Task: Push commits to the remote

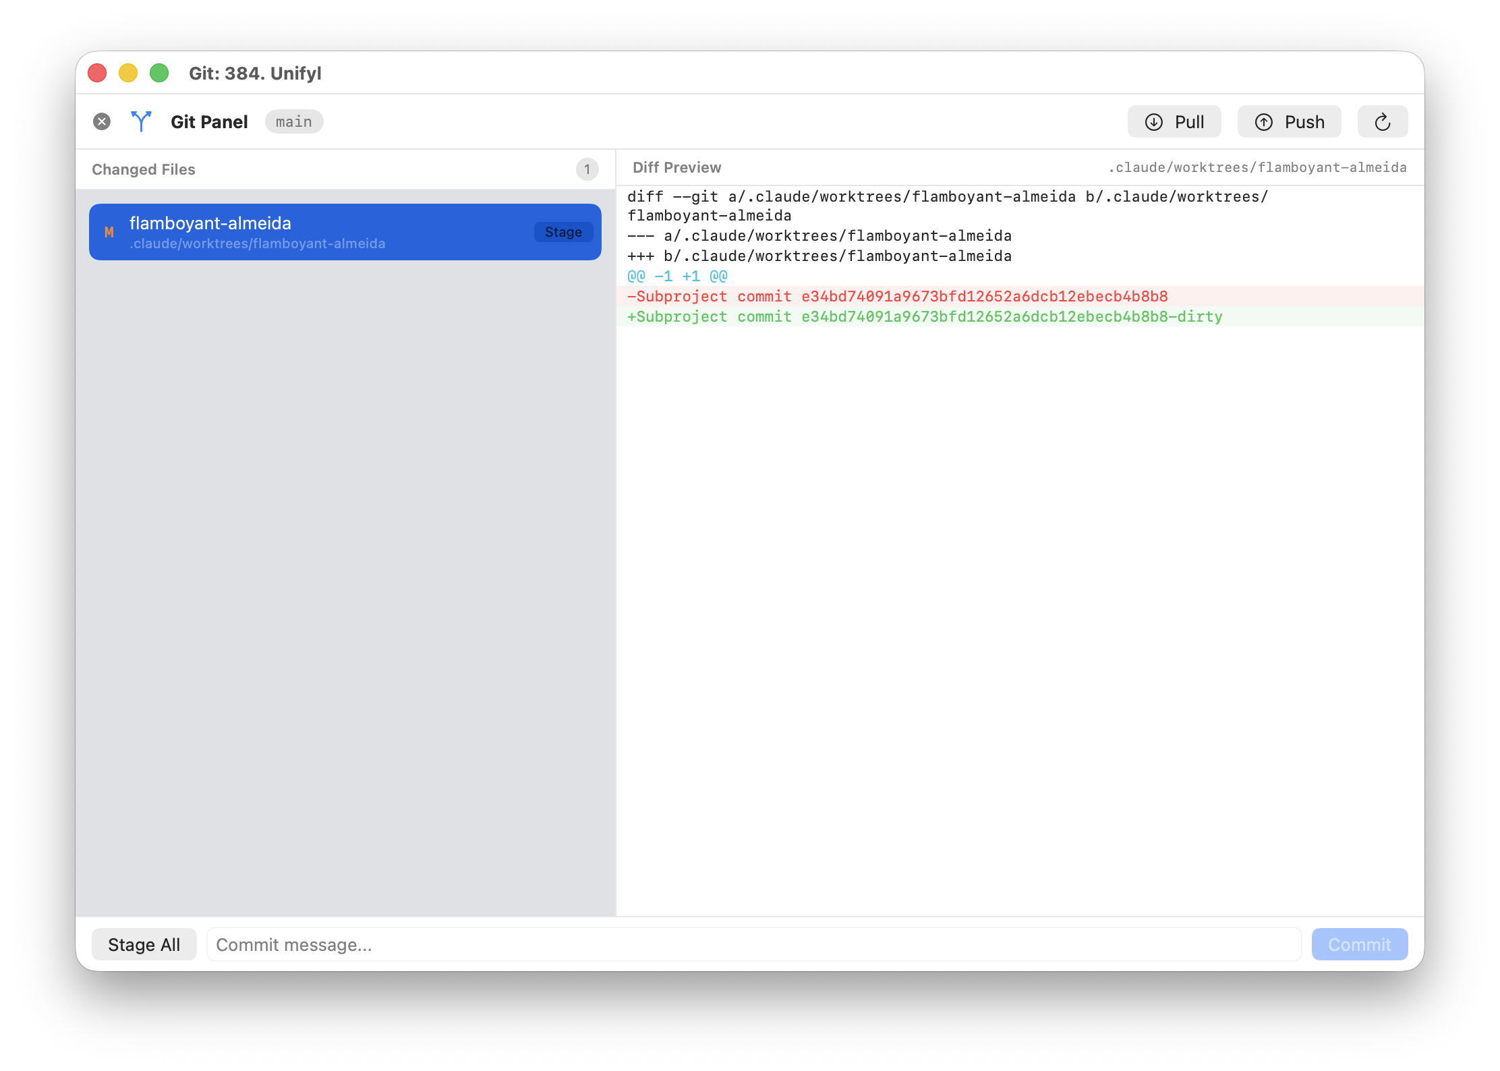Action: click(1288, 121)
